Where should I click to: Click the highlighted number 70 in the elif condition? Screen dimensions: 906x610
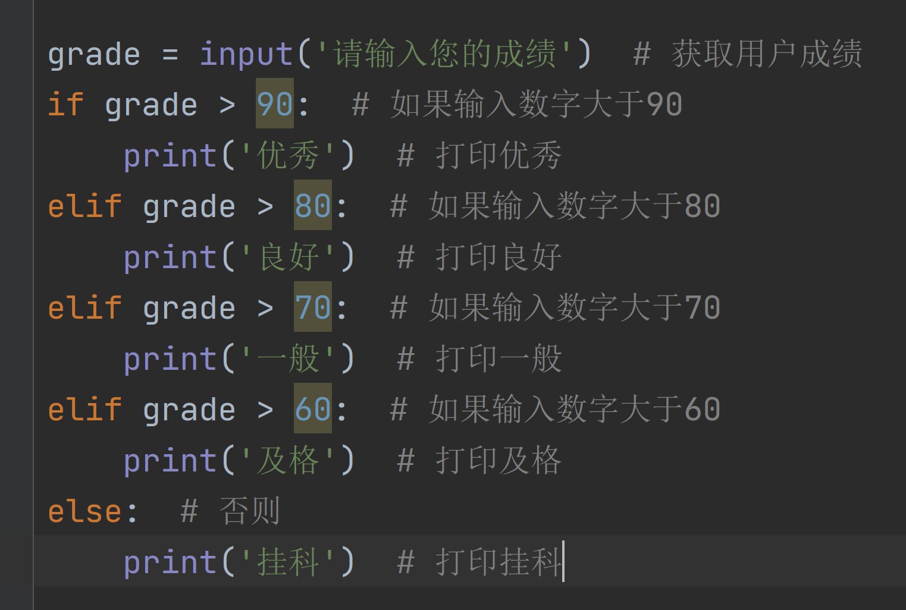coord(312,307)
